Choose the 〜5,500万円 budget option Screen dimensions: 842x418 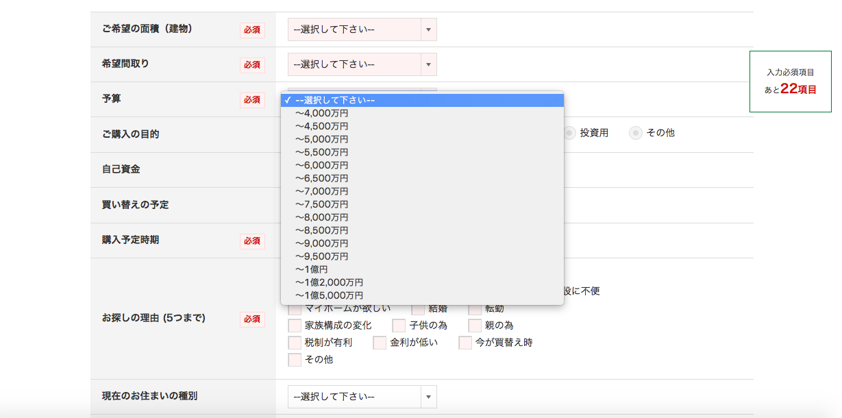322,152
